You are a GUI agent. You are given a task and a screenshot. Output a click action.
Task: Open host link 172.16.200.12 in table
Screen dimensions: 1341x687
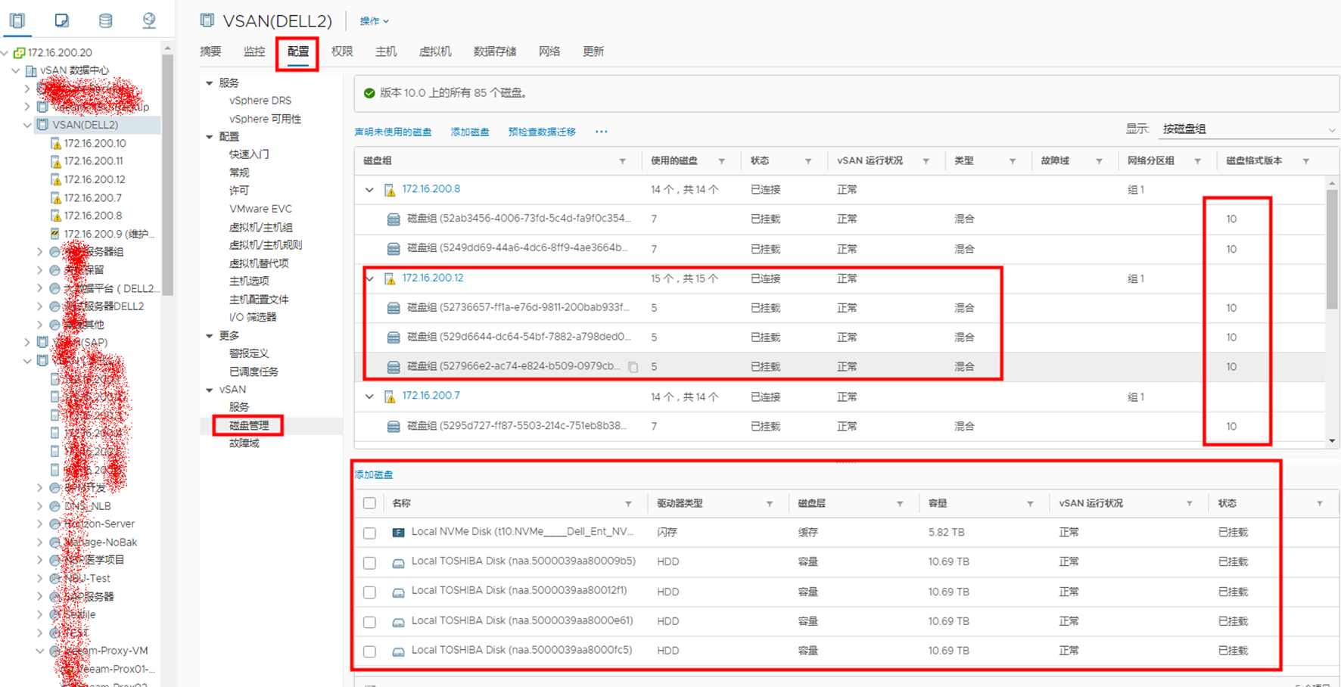point(433,278)
